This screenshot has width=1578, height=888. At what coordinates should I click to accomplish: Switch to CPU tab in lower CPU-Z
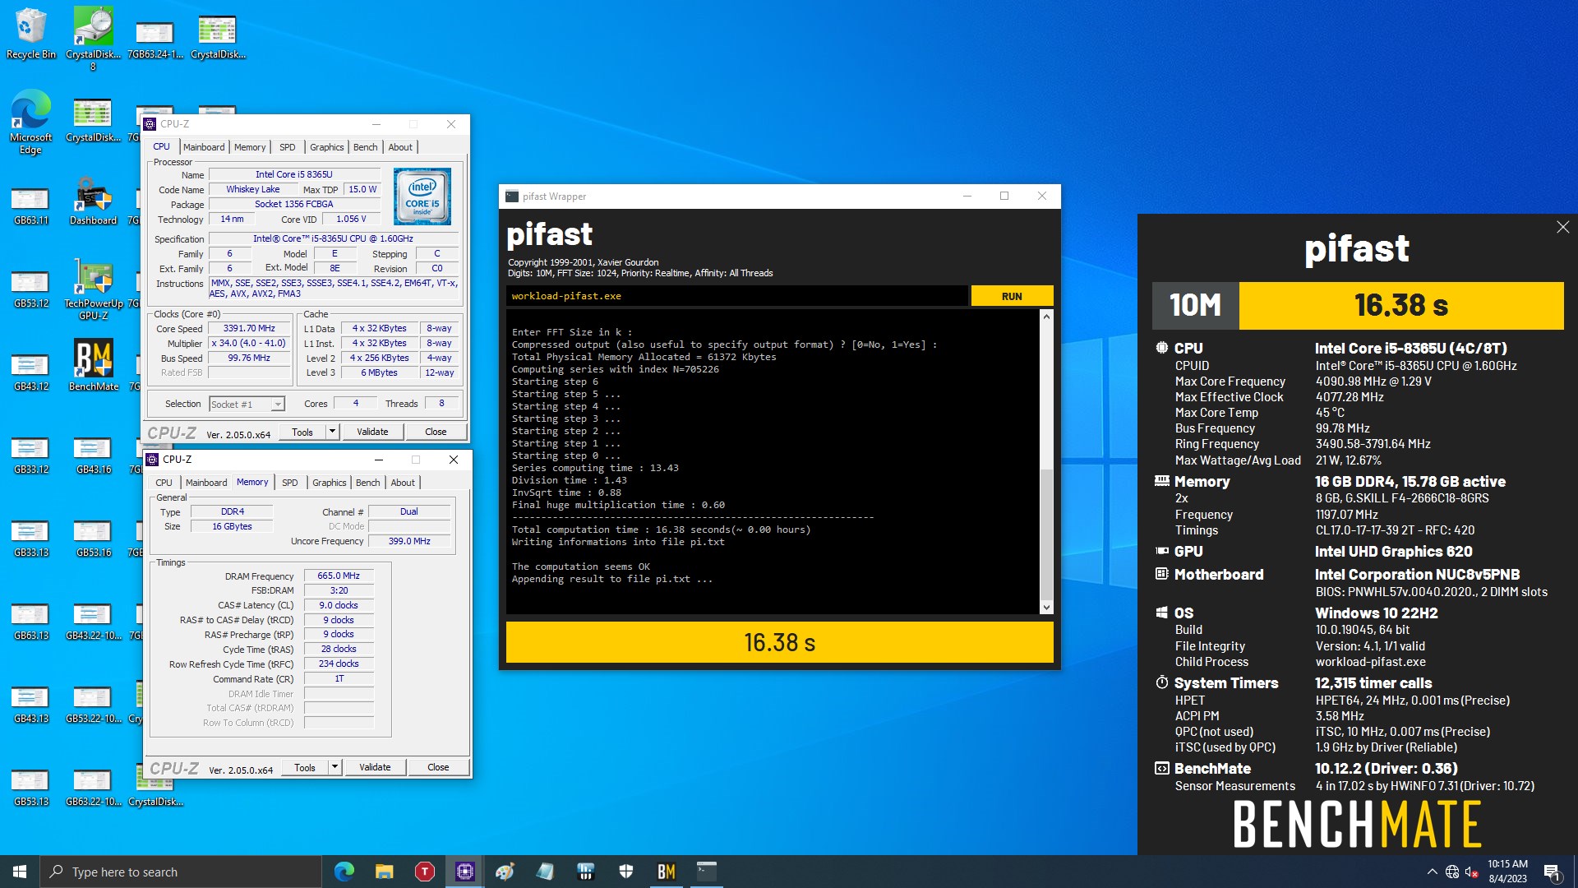pos(164,483)
